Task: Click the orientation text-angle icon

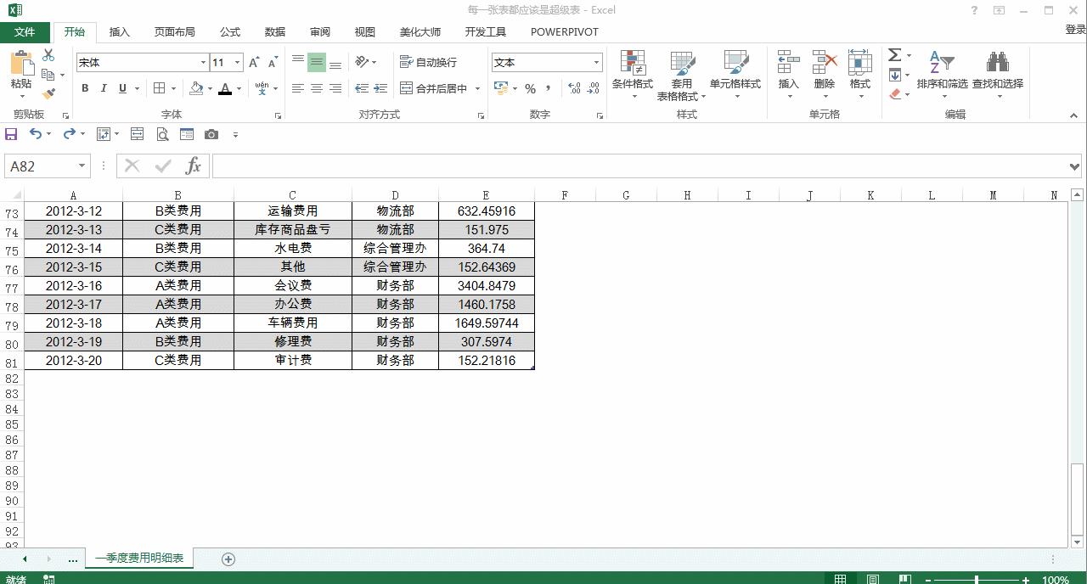Action: pyautogui.click(x=363, y=62)
